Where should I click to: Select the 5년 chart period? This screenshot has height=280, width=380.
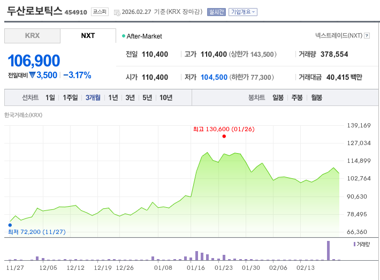[x=147, y=97]
